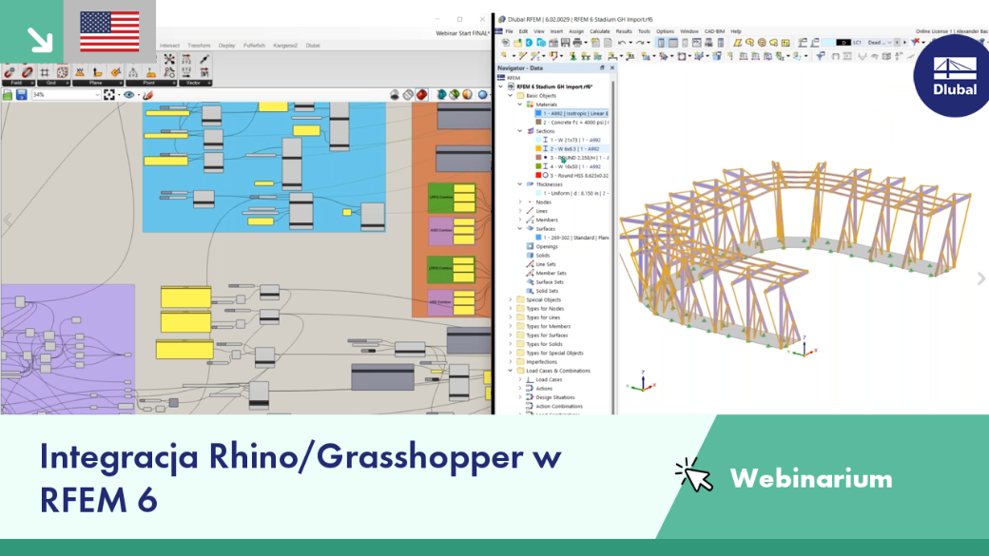Close the Navigator - Data panel
989x556 pixels.
pyautogui.click(x=611, y=68)
